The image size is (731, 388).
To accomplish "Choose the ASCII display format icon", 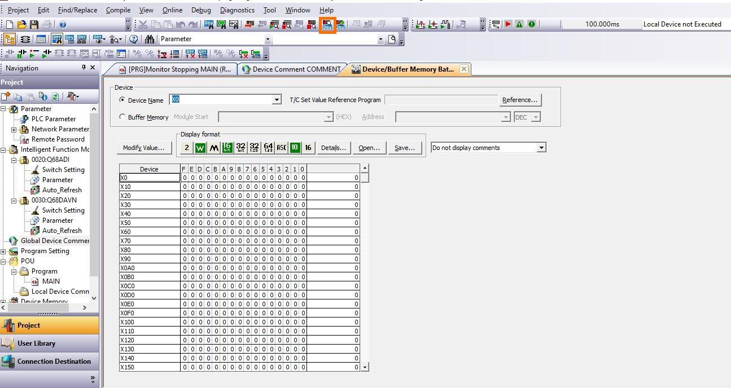I will click(282, 147).
